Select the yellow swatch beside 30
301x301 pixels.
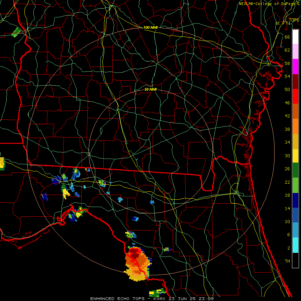click(x=295, y=156)
